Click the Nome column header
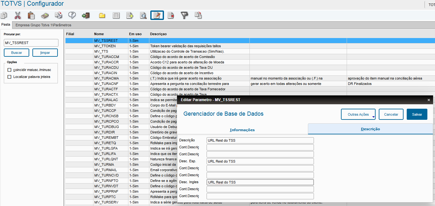The image size is (435, 206). [99, 34]
